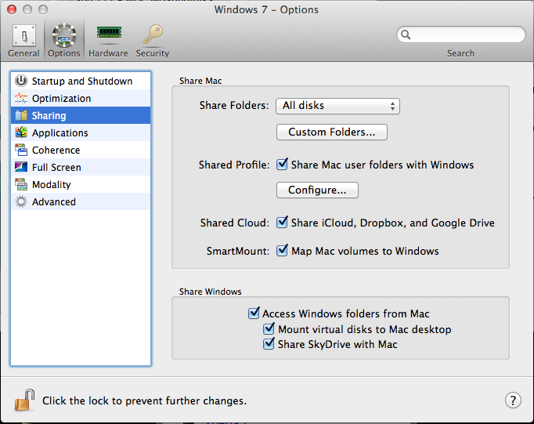Click the Optimization graph icon

tap(21, 98)
